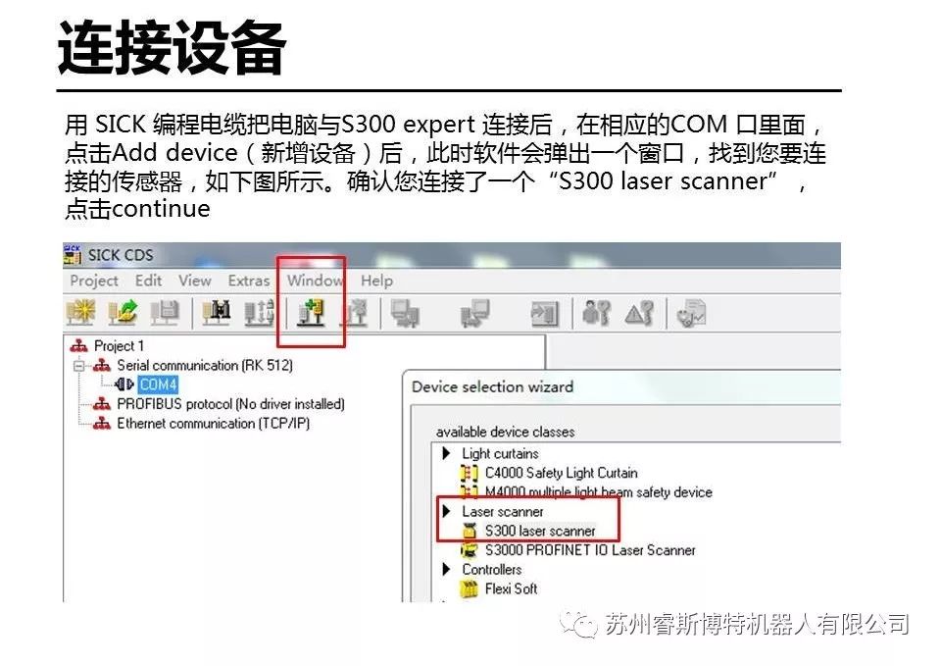Click the Open project toolbar icon
This screenshot has height=666, width=941.
click(124, 314)
